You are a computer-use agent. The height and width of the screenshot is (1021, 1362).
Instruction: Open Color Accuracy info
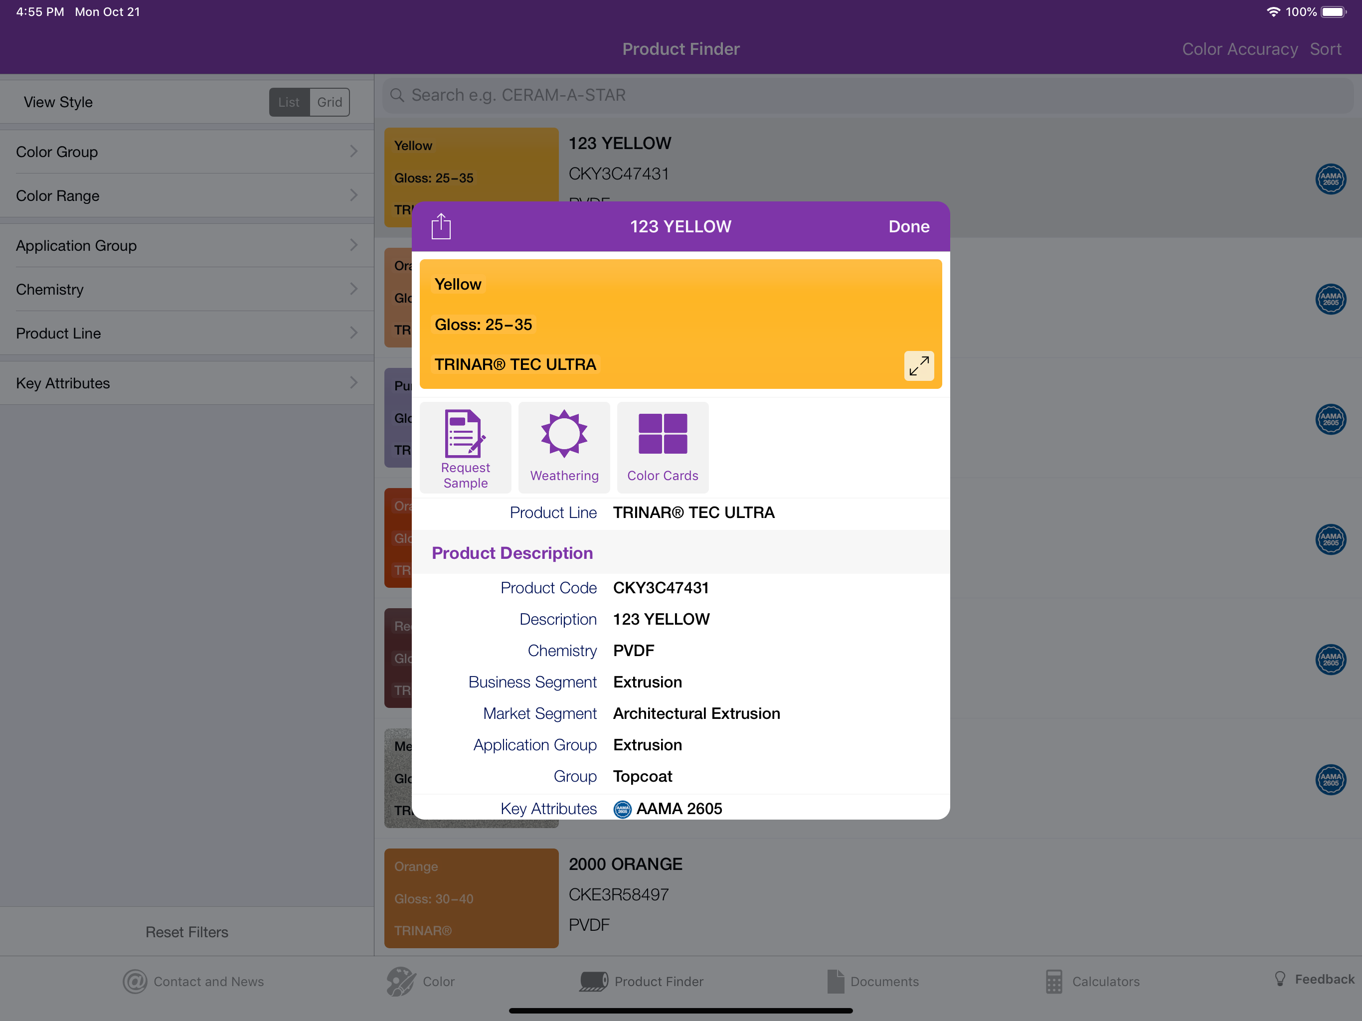pos(1239,49)
